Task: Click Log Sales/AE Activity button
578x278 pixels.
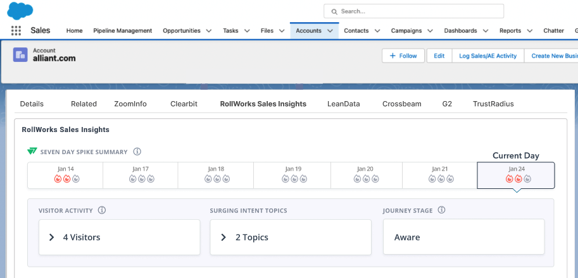Action: point(487,56)
